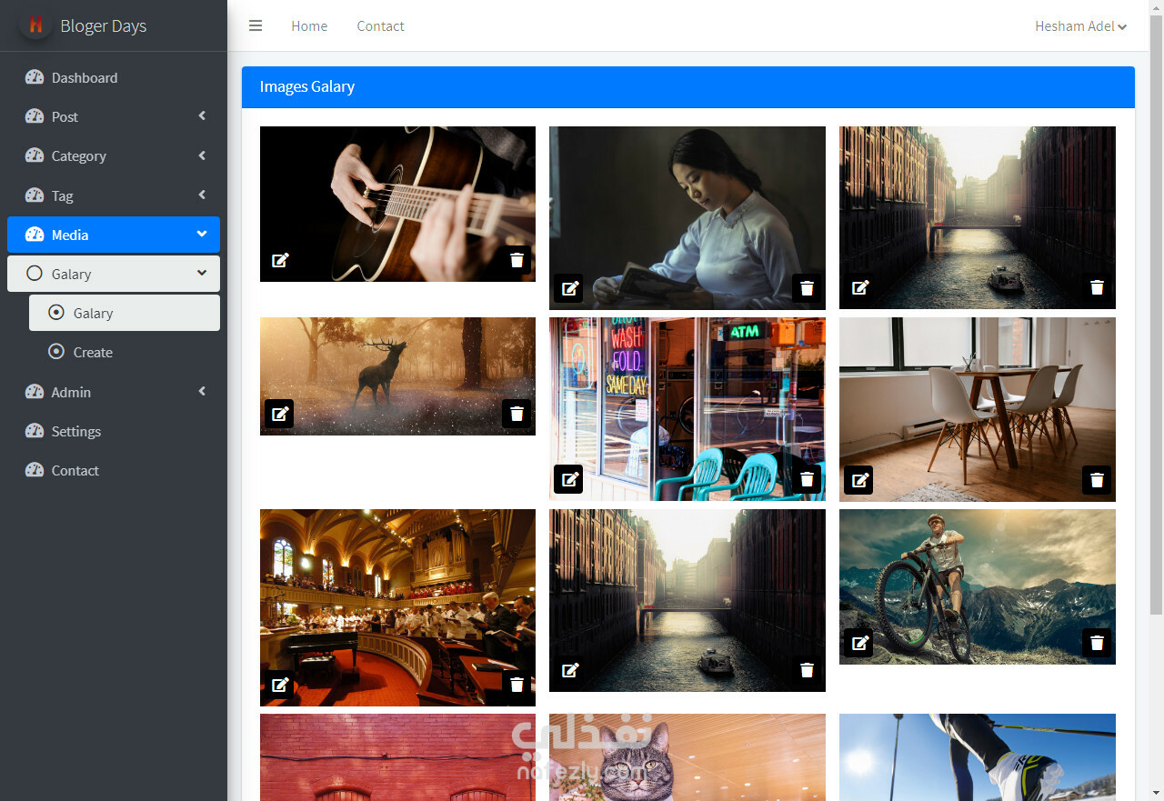
Task: Delete the mountain biker image
Action: (1097, 643)
